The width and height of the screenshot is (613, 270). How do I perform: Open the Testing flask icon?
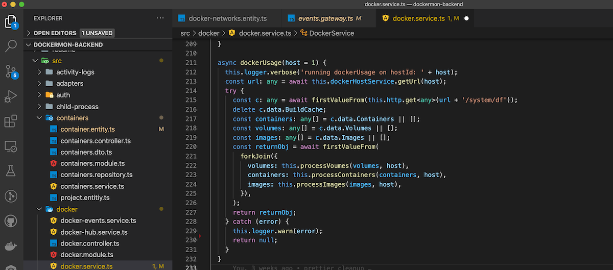11,171
